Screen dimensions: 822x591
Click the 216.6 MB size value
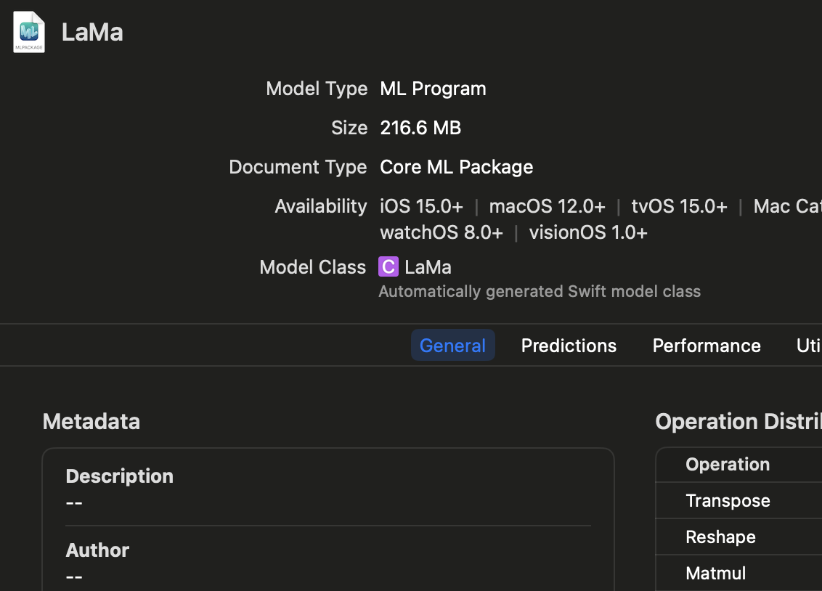420,128
